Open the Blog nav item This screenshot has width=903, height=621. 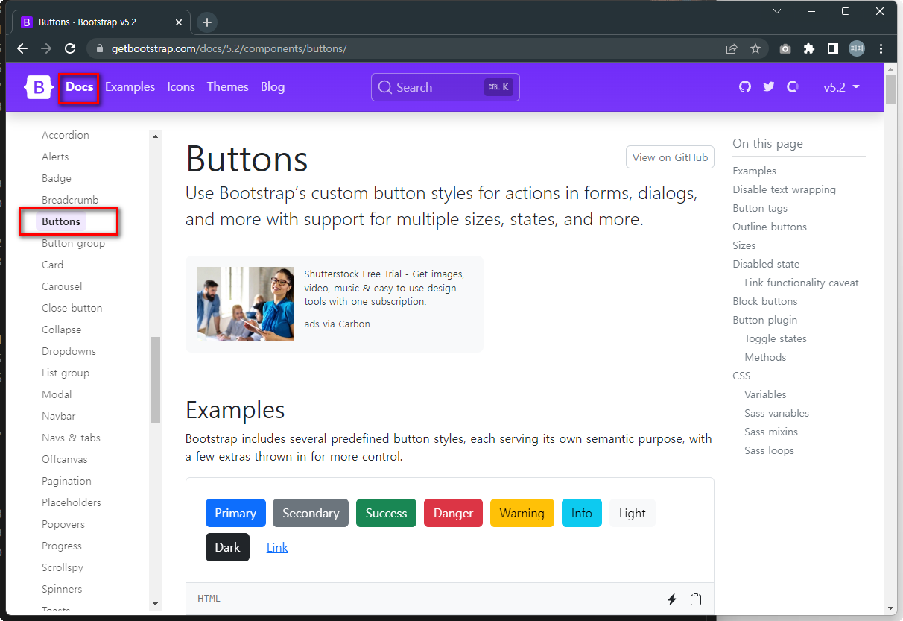[x=273, y=87]
